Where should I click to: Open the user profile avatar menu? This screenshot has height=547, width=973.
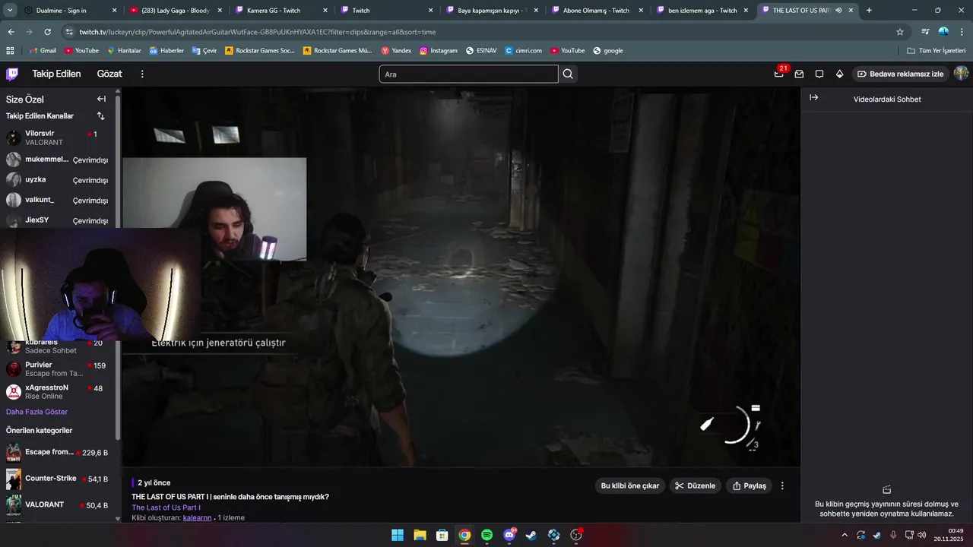[x=961, y=74]
